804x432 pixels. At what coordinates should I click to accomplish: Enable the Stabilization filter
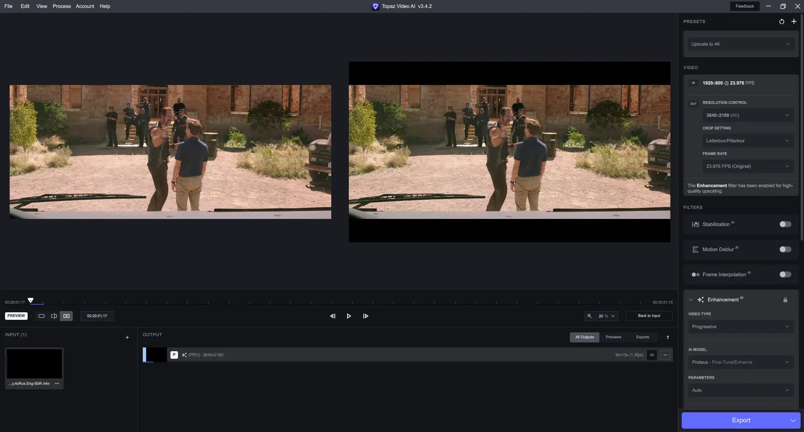click(785, 224)
